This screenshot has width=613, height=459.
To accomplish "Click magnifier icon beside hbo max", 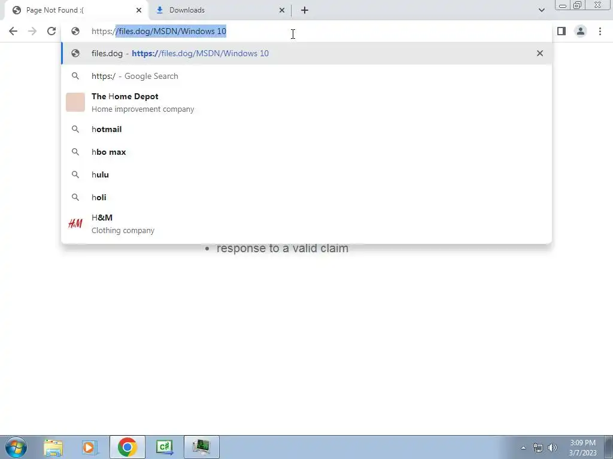I will click(75, 152).
